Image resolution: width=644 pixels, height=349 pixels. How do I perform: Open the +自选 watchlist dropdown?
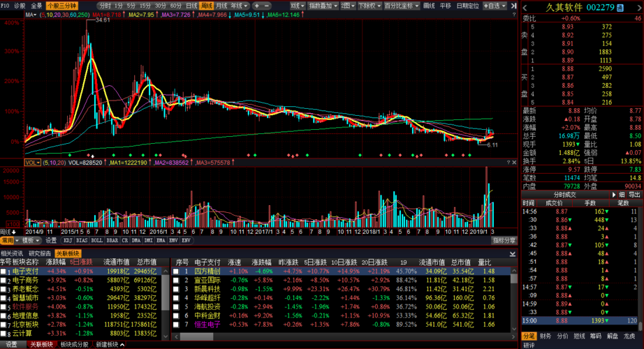495,6
